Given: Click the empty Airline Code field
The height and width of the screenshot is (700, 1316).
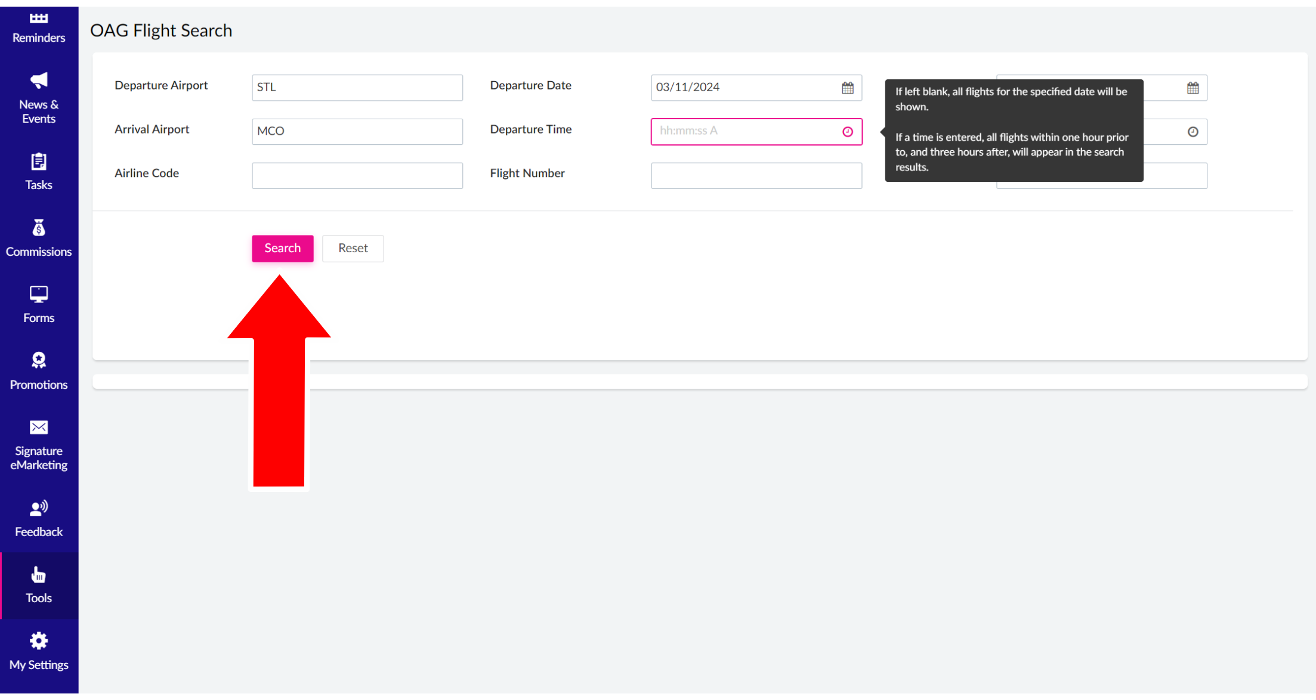Looking at the screenshot, I should coord(357,176).
